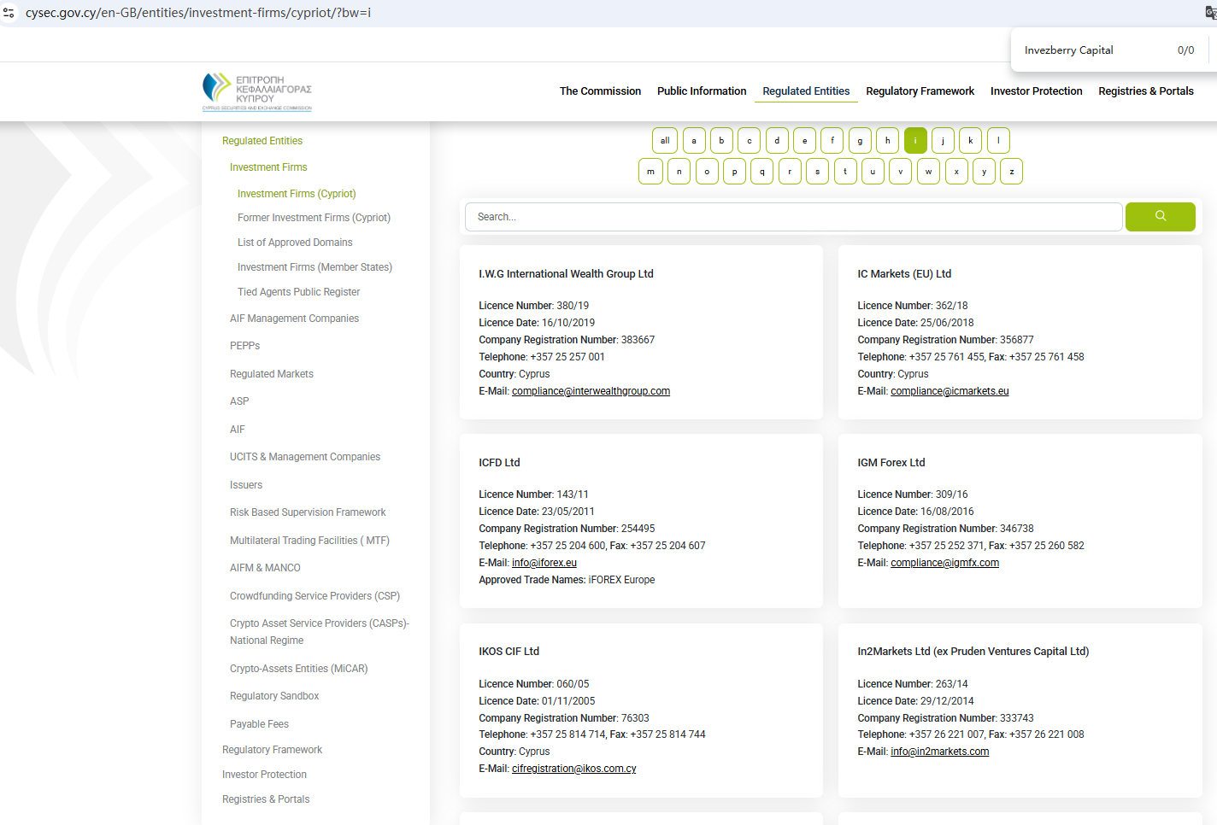This screenshot has height=825, width=1217.
Task: Go to AIF Management Companies section
Action: 294,319
